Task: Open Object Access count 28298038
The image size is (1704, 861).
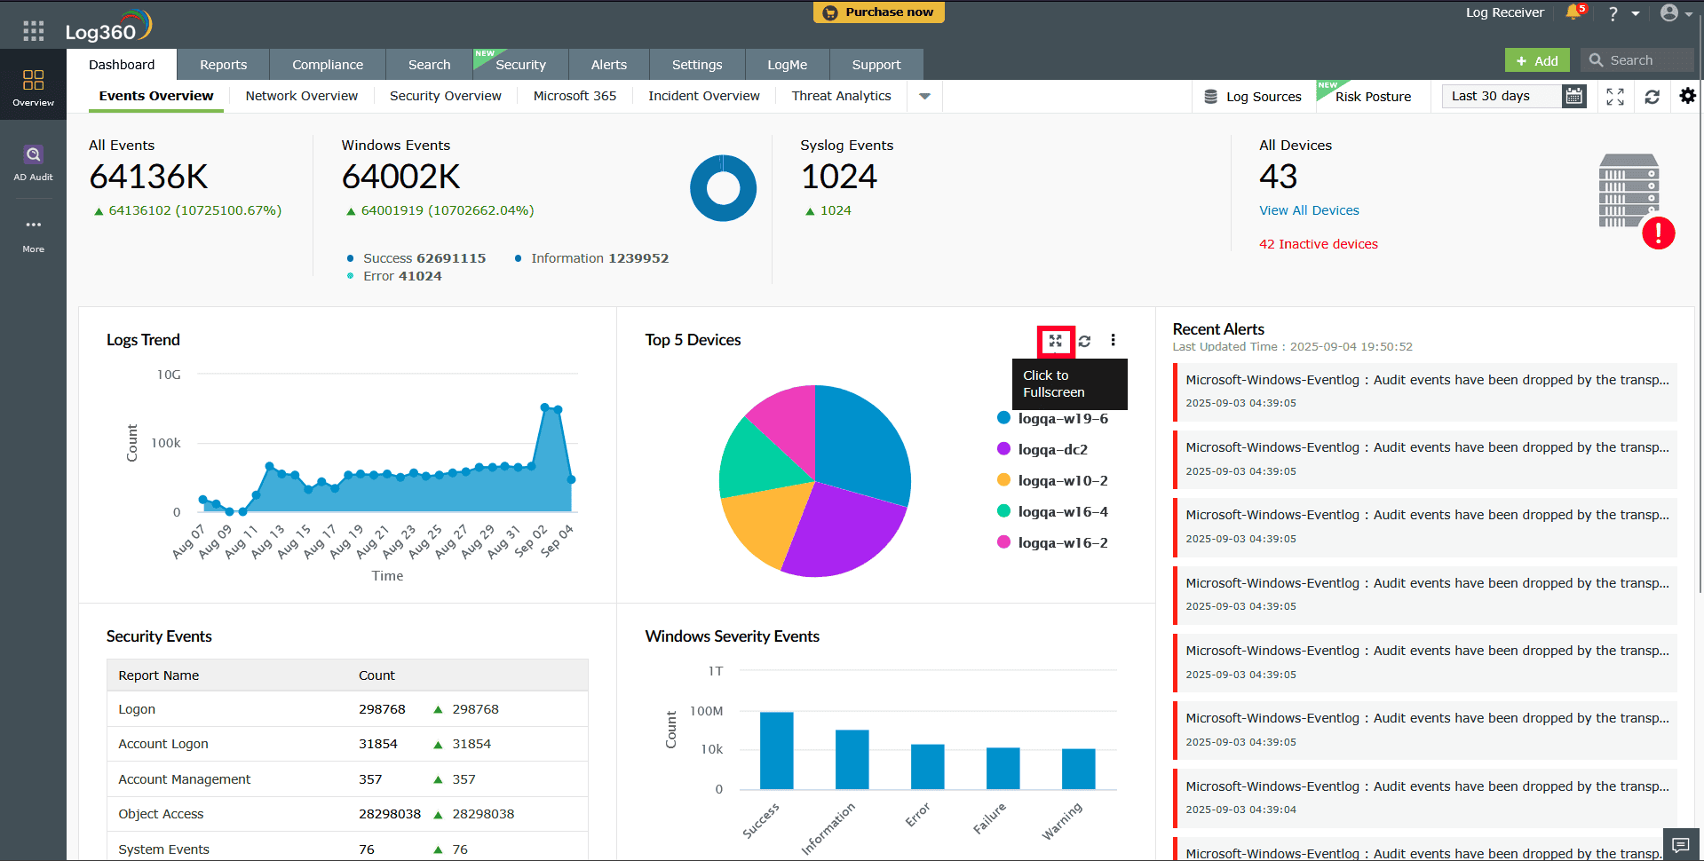Action: pyautogui.click(x=390, y=814)
